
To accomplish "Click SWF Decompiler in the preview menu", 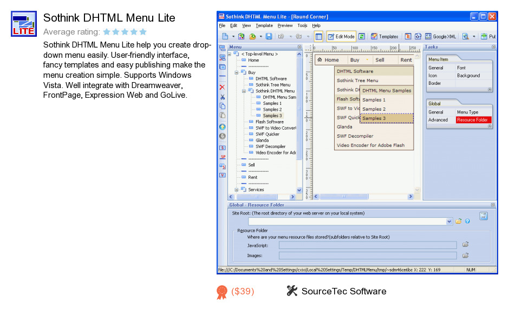I will coord(355,136).
